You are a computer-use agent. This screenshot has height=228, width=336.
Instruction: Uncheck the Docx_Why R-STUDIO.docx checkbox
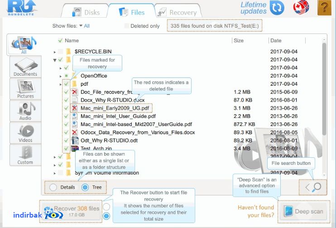67,100
